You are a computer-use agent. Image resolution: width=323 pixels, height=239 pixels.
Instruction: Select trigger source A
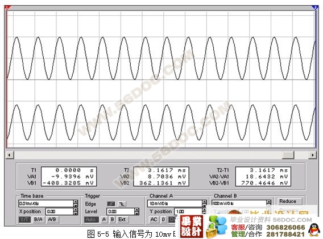coord(104,220)
